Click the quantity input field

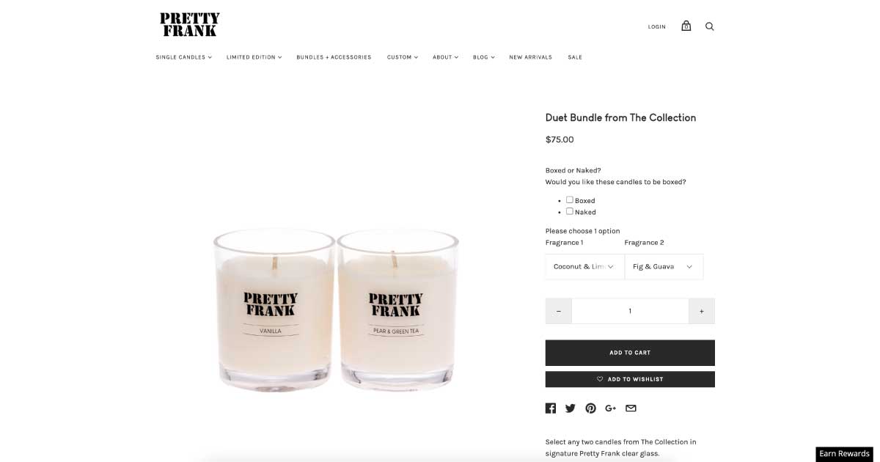pos(630,311)
